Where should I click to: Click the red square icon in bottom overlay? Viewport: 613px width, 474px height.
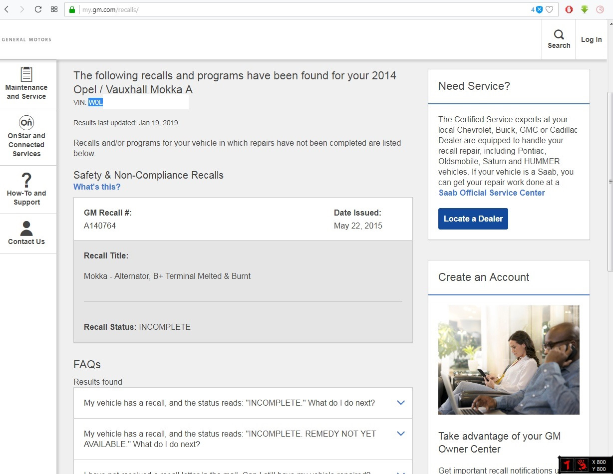(x=566, y=466)
